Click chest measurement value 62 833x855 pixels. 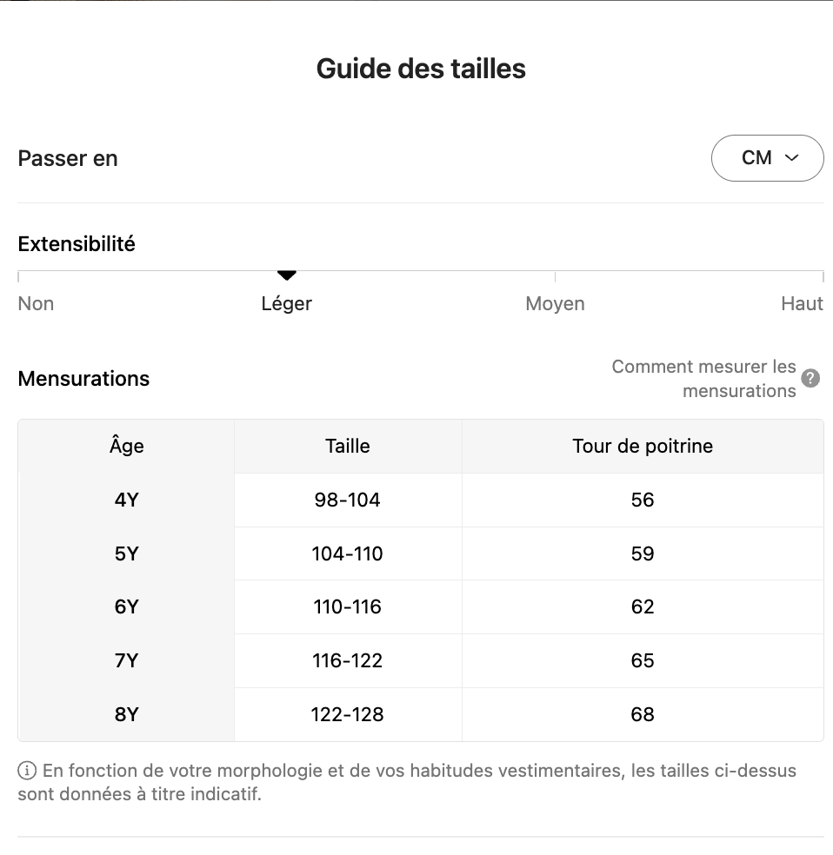pyautogui.click(x=643, y=607)
